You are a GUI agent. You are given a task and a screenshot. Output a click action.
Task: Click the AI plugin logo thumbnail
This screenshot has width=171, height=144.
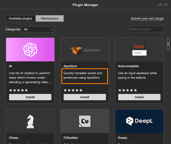coord(30,50)
